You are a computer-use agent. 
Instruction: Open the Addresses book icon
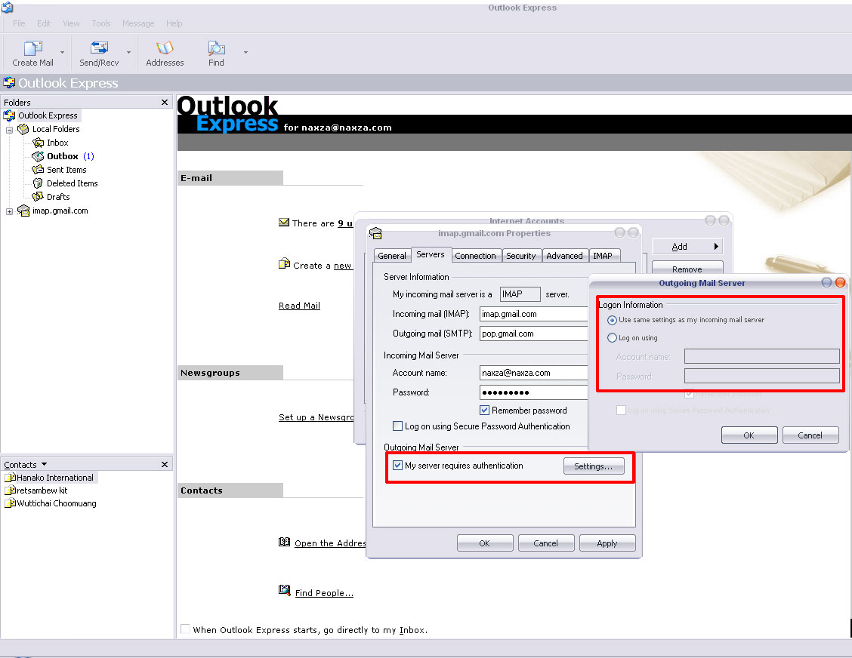click(165, 48)
